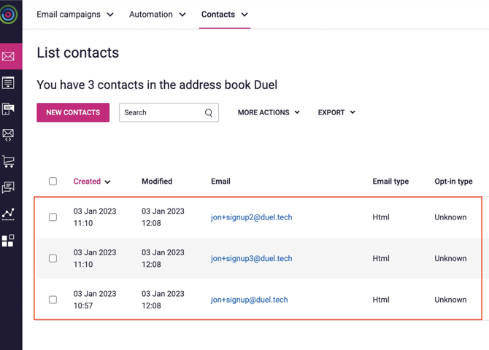Expand the Export dropdown
The image size is (489, 350).
click(336, 113)
